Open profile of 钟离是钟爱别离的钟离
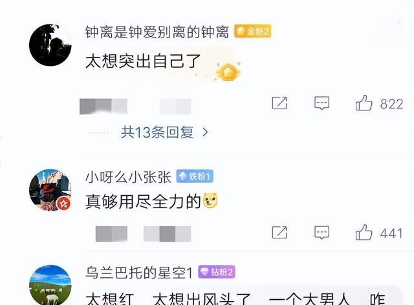The width and height of the screenshot is (414, 305). click(x=157, y=32)
